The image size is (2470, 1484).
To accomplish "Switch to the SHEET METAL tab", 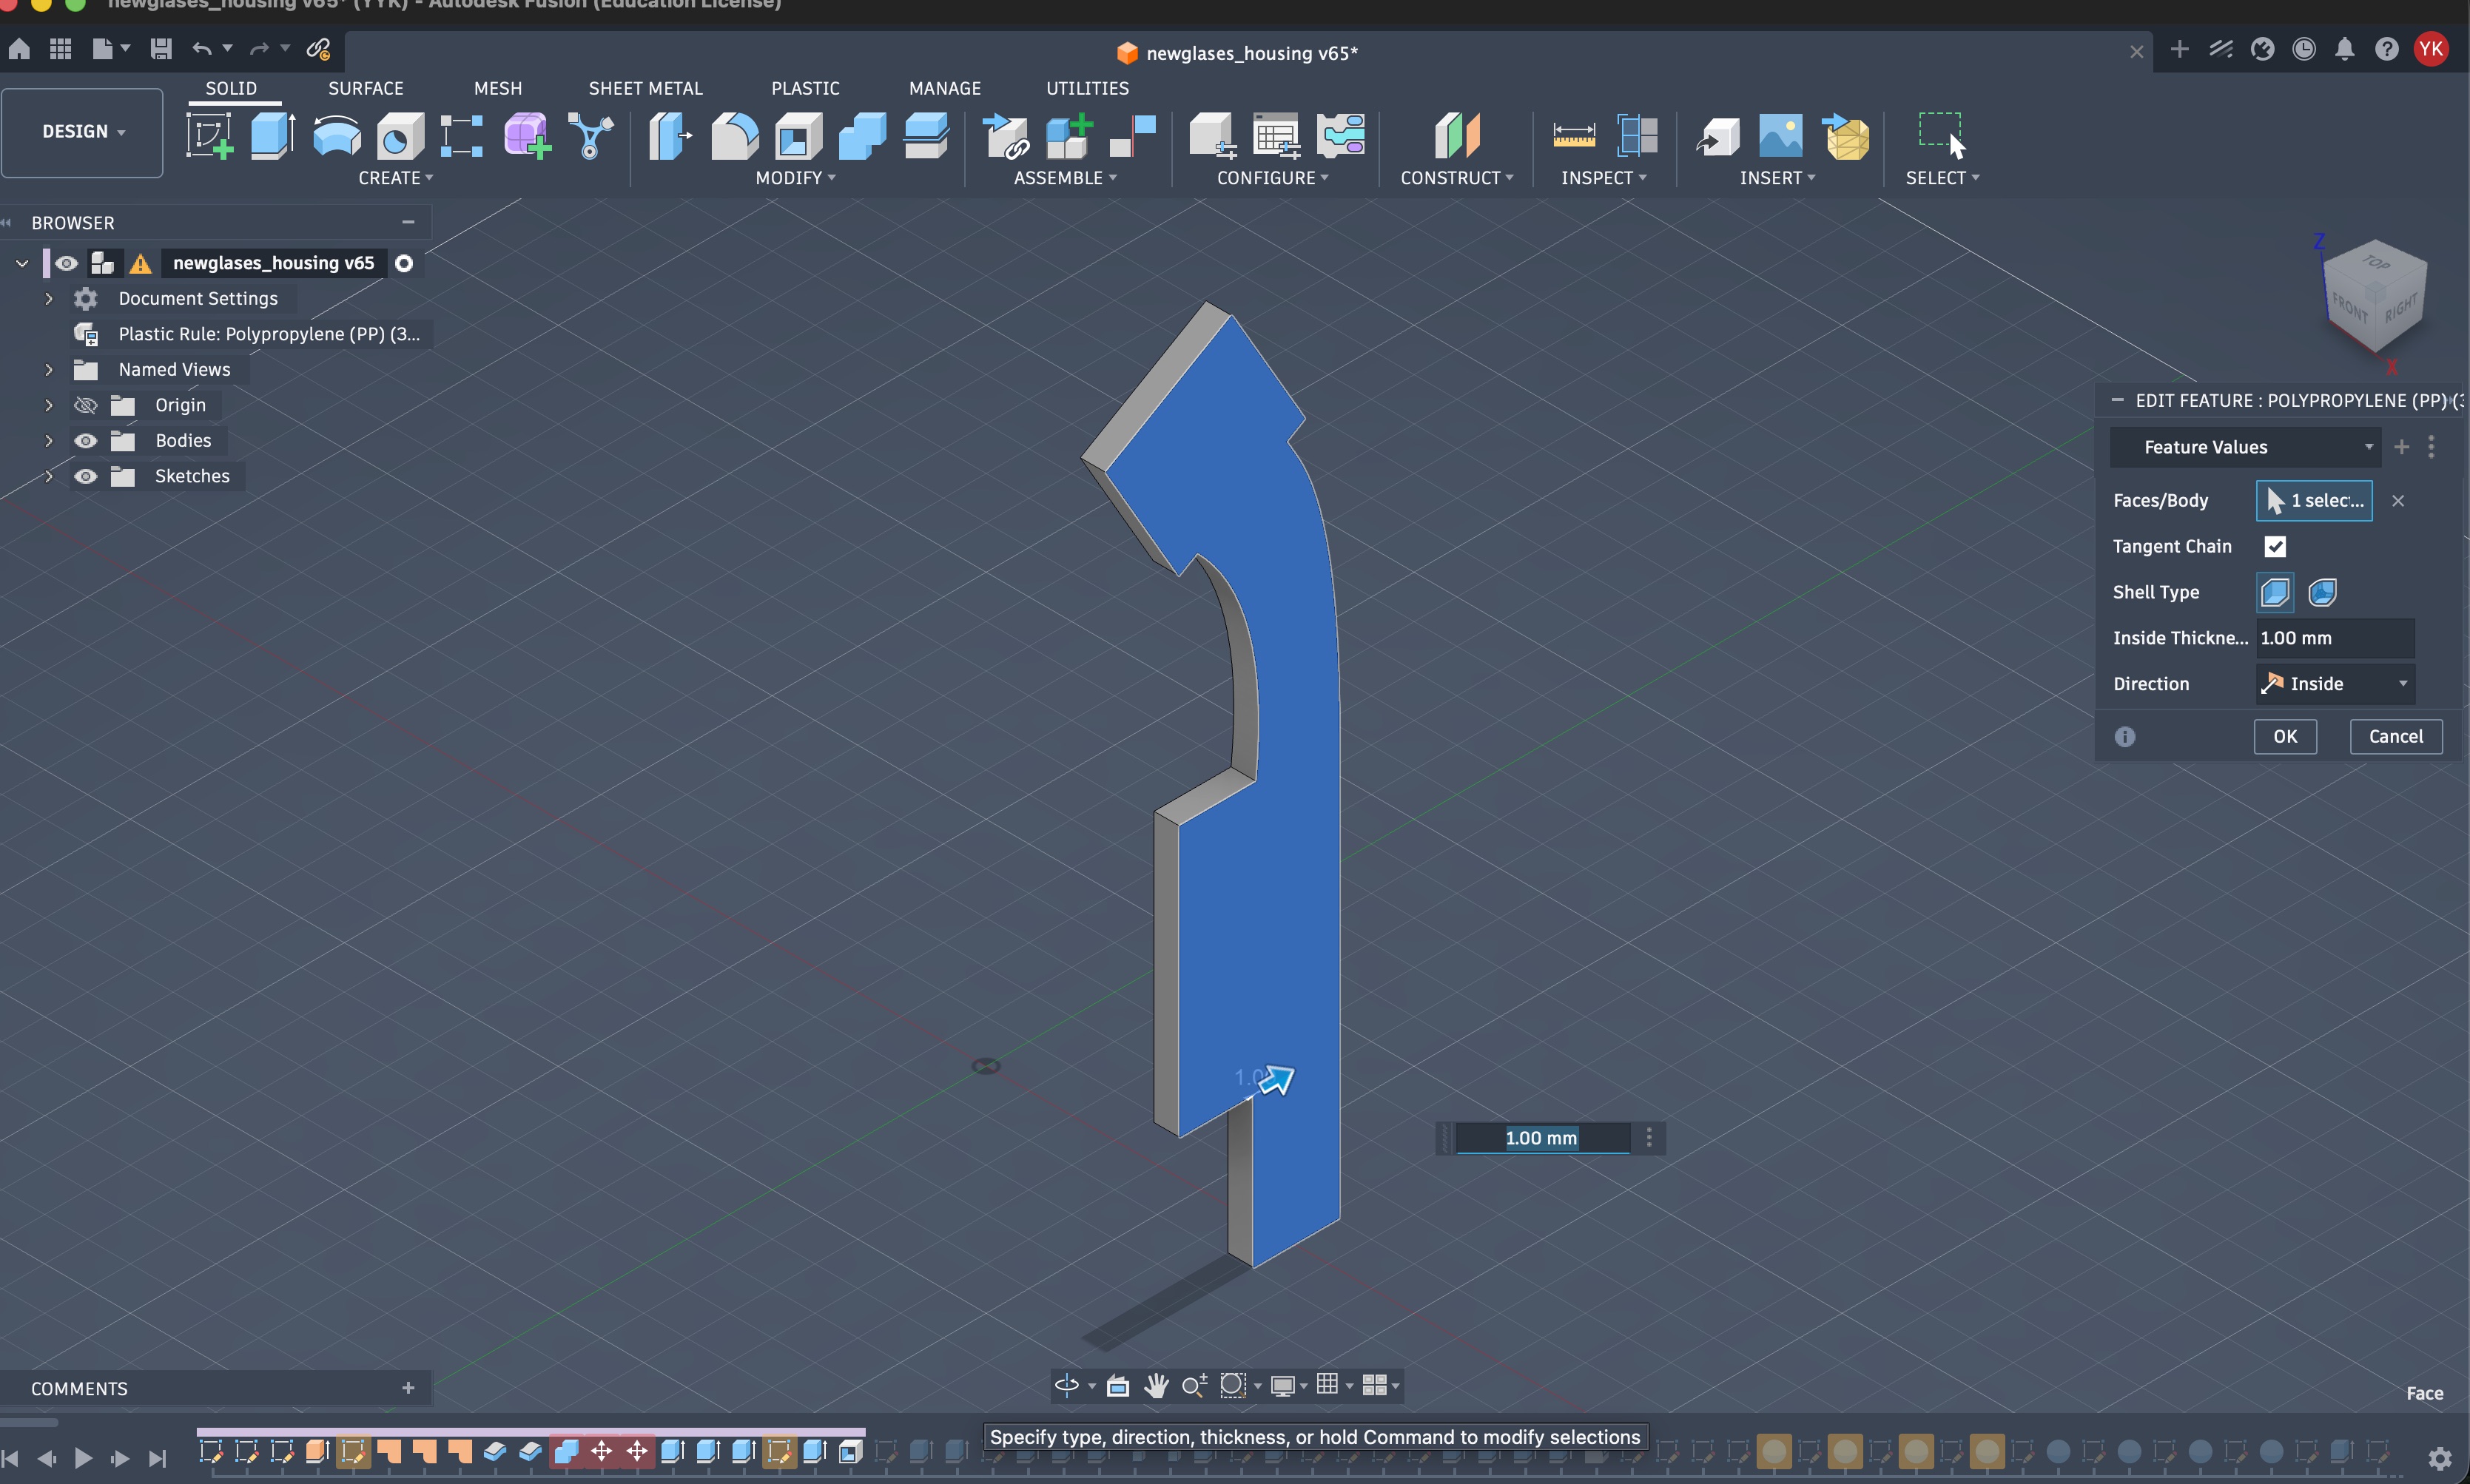I will 646,89.
